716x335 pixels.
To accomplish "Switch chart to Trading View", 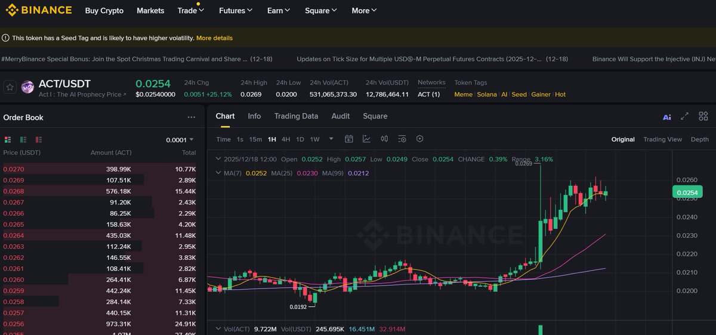I will 662,139.
